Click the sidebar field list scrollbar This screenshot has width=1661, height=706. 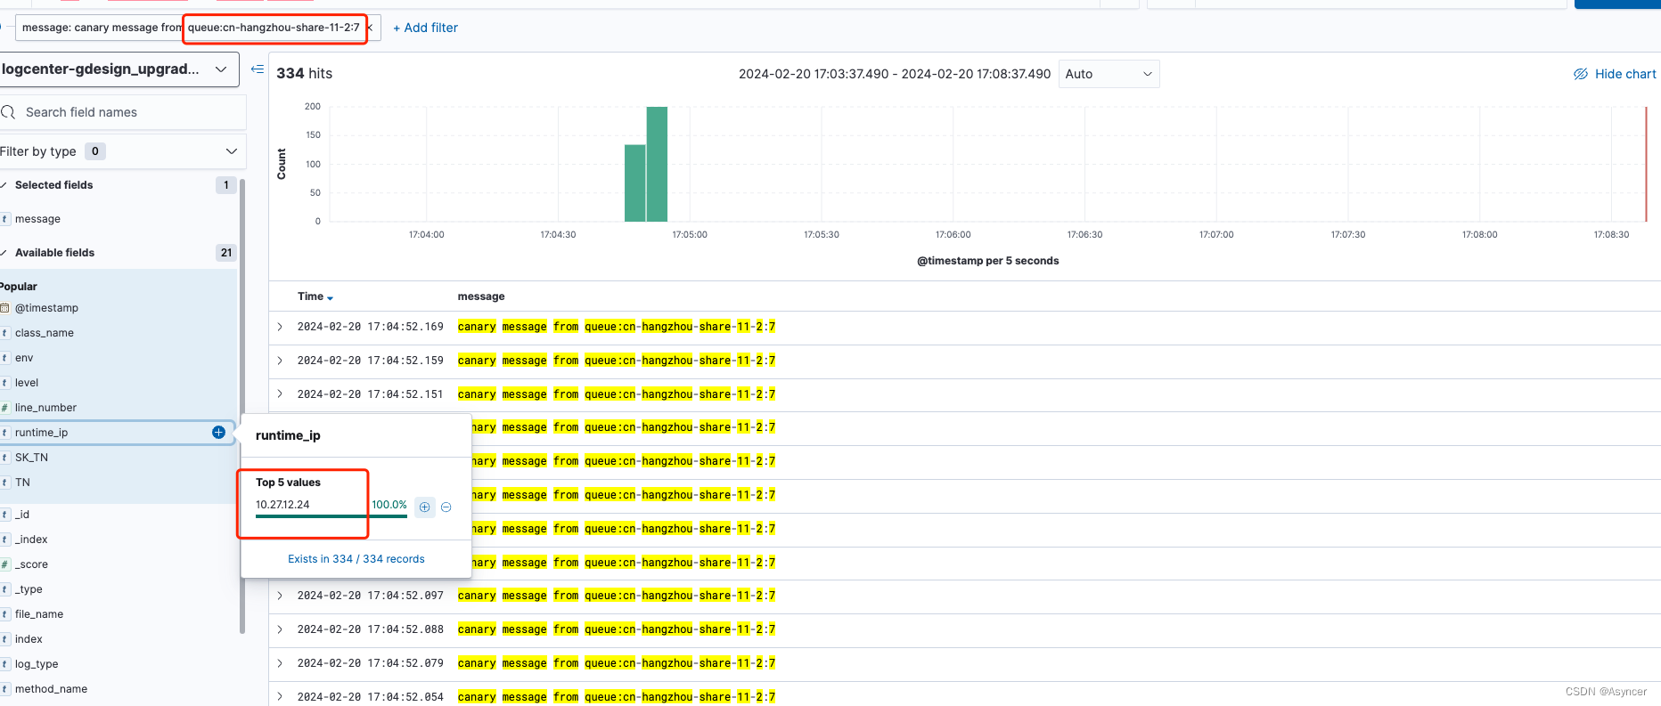(x=242, y=406)
